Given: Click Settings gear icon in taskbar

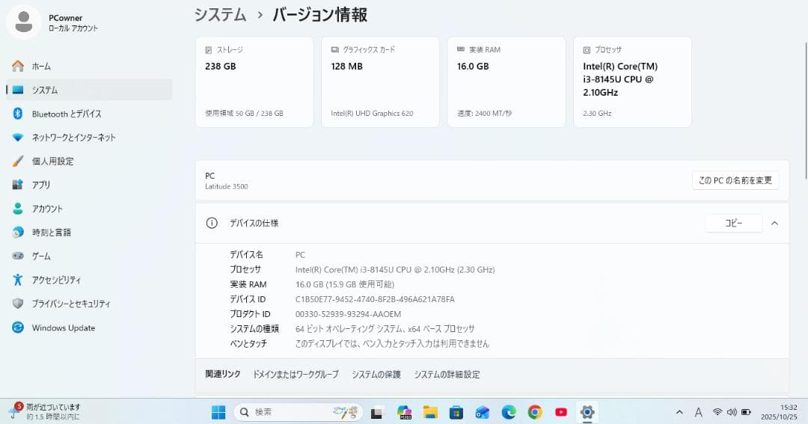Looking at the screenshot, I should pos(587,412).
